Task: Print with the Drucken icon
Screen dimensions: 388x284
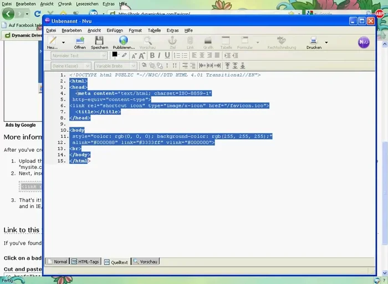Action: pyautogui.click(x=314, y=43)
